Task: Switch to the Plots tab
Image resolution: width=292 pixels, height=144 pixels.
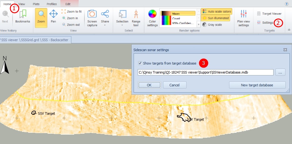Action: pos(36,4)
